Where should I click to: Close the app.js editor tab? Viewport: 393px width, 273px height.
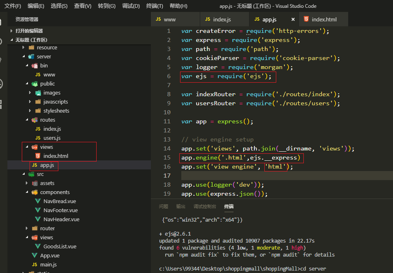[x=293, y=19]
